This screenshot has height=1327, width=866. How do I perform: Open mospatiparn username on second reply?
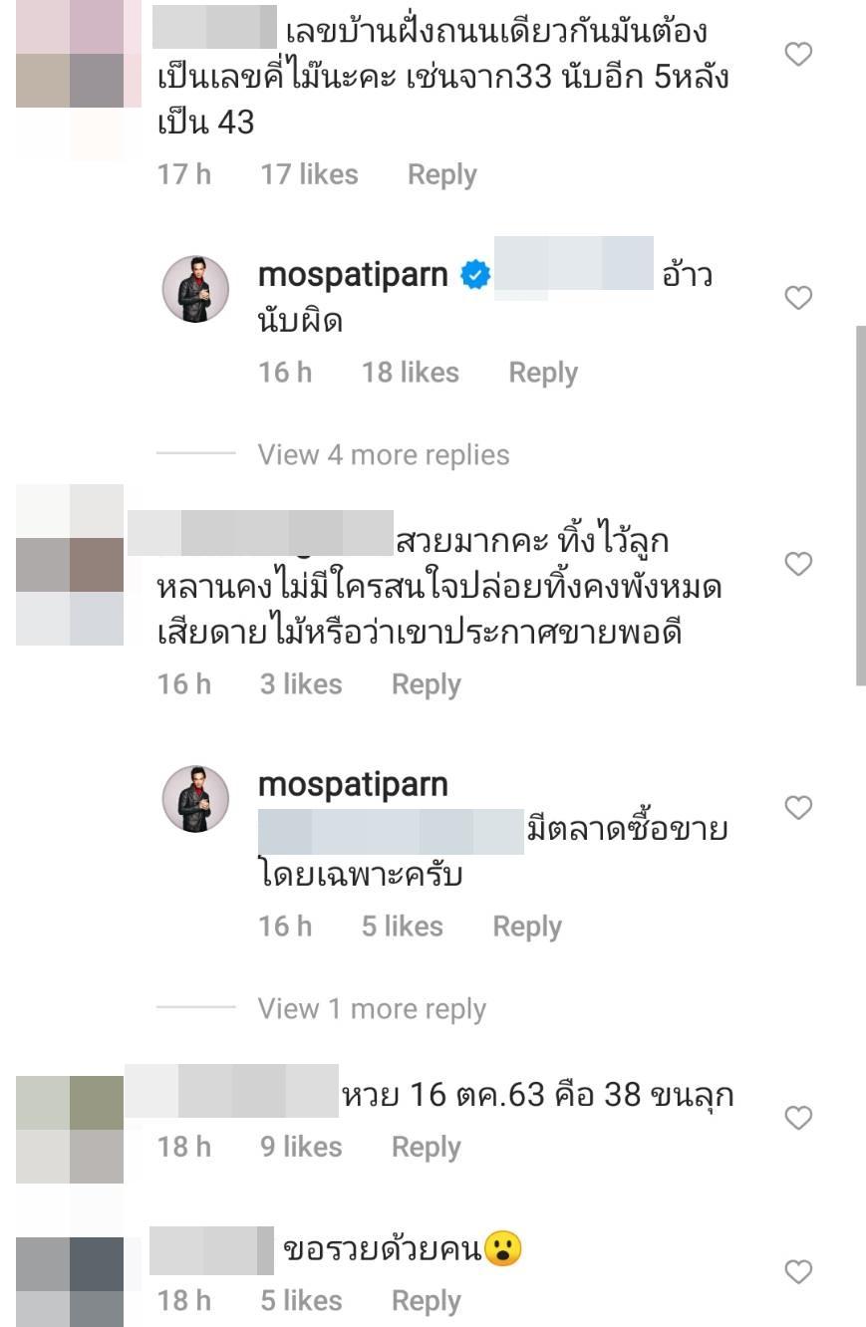click(x=353, y=785)
